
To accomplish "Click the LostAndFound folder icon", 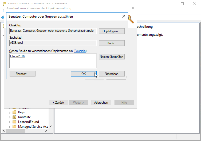I will tap(14, 122).
